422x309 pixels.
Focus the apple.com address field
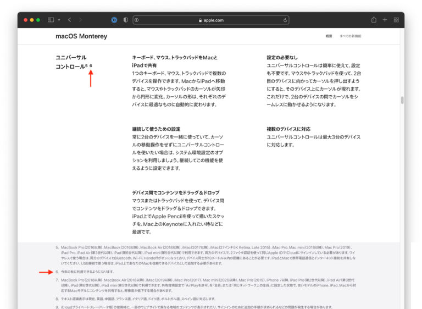tap(211, 20)
